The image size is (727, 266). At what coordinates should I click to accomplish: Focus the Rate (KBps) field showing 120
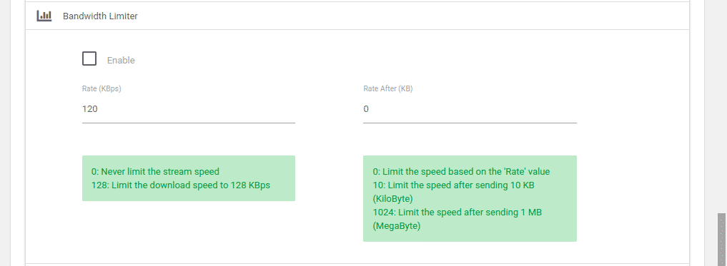pyautogui.click(x=189, y=109)
